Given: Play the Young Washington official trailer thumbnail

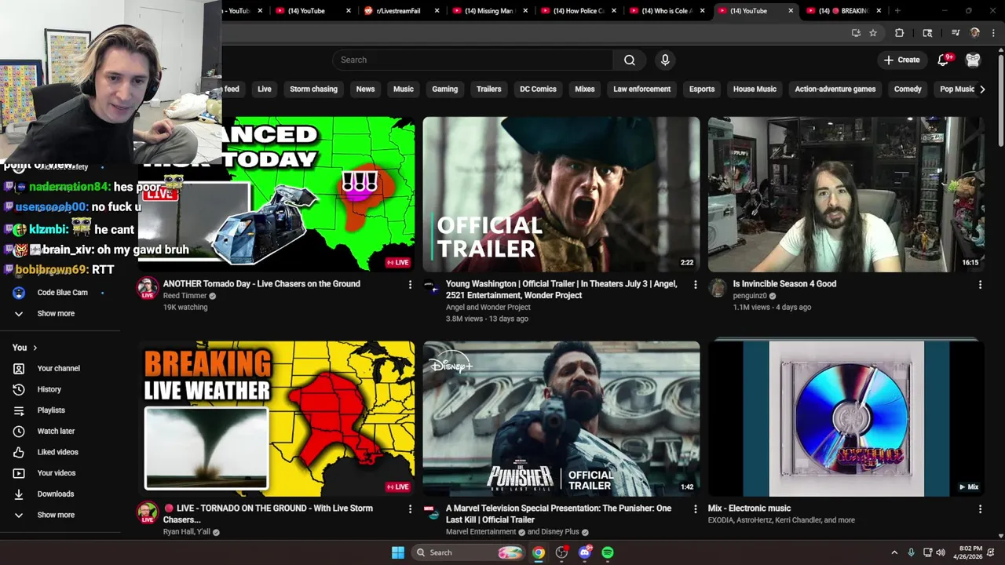Looking at the screenshot, I should (561, 195).
